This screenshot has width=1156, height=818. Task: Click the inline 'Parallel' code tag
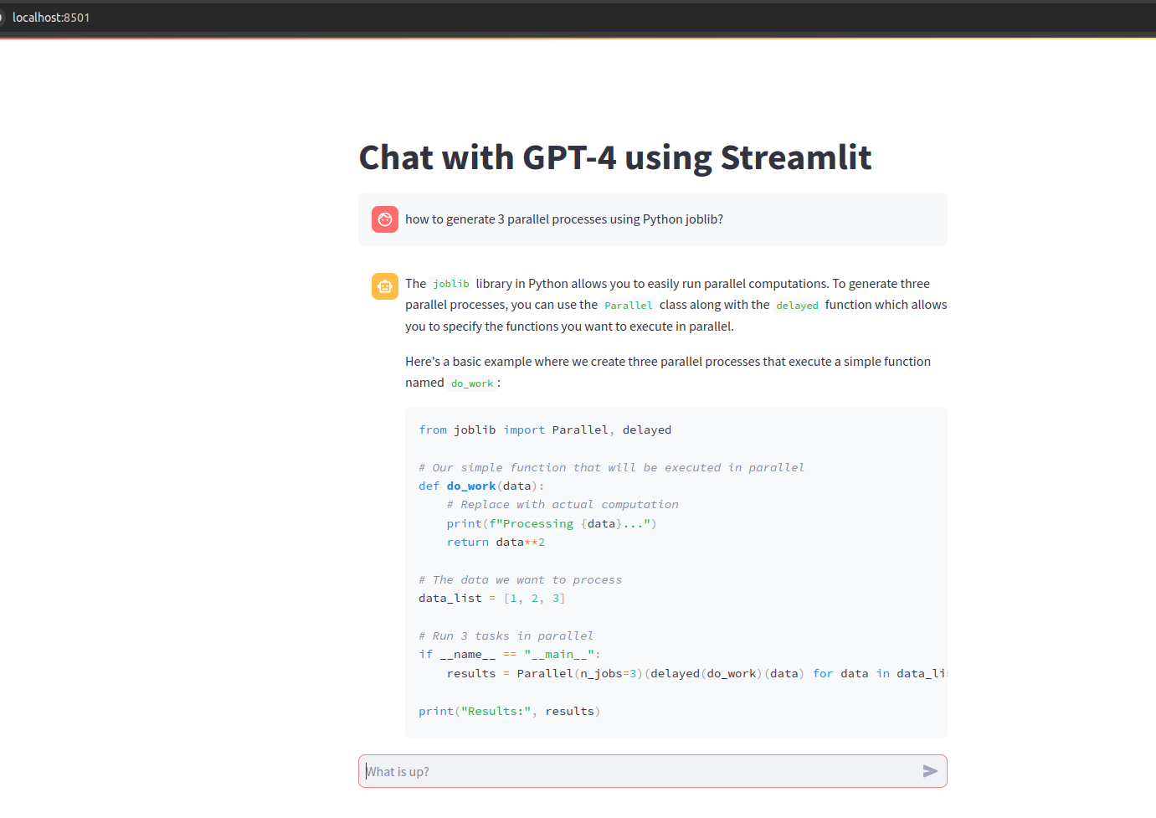[x=629, y=306]
